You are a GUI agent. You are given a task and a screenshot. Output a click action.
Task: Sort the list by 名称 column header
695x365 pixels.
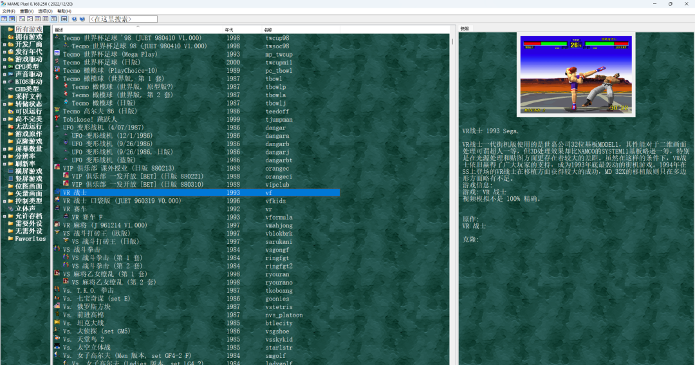pos(268,30)
